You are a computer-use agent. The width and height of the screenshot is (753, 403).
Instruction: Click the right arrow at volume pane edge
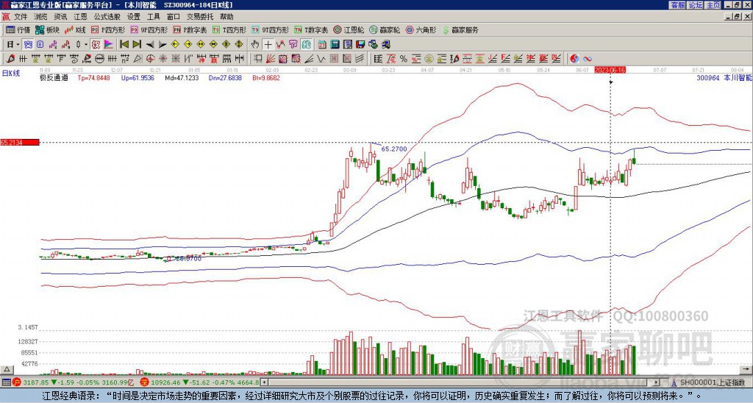click(x=746, y=369)
